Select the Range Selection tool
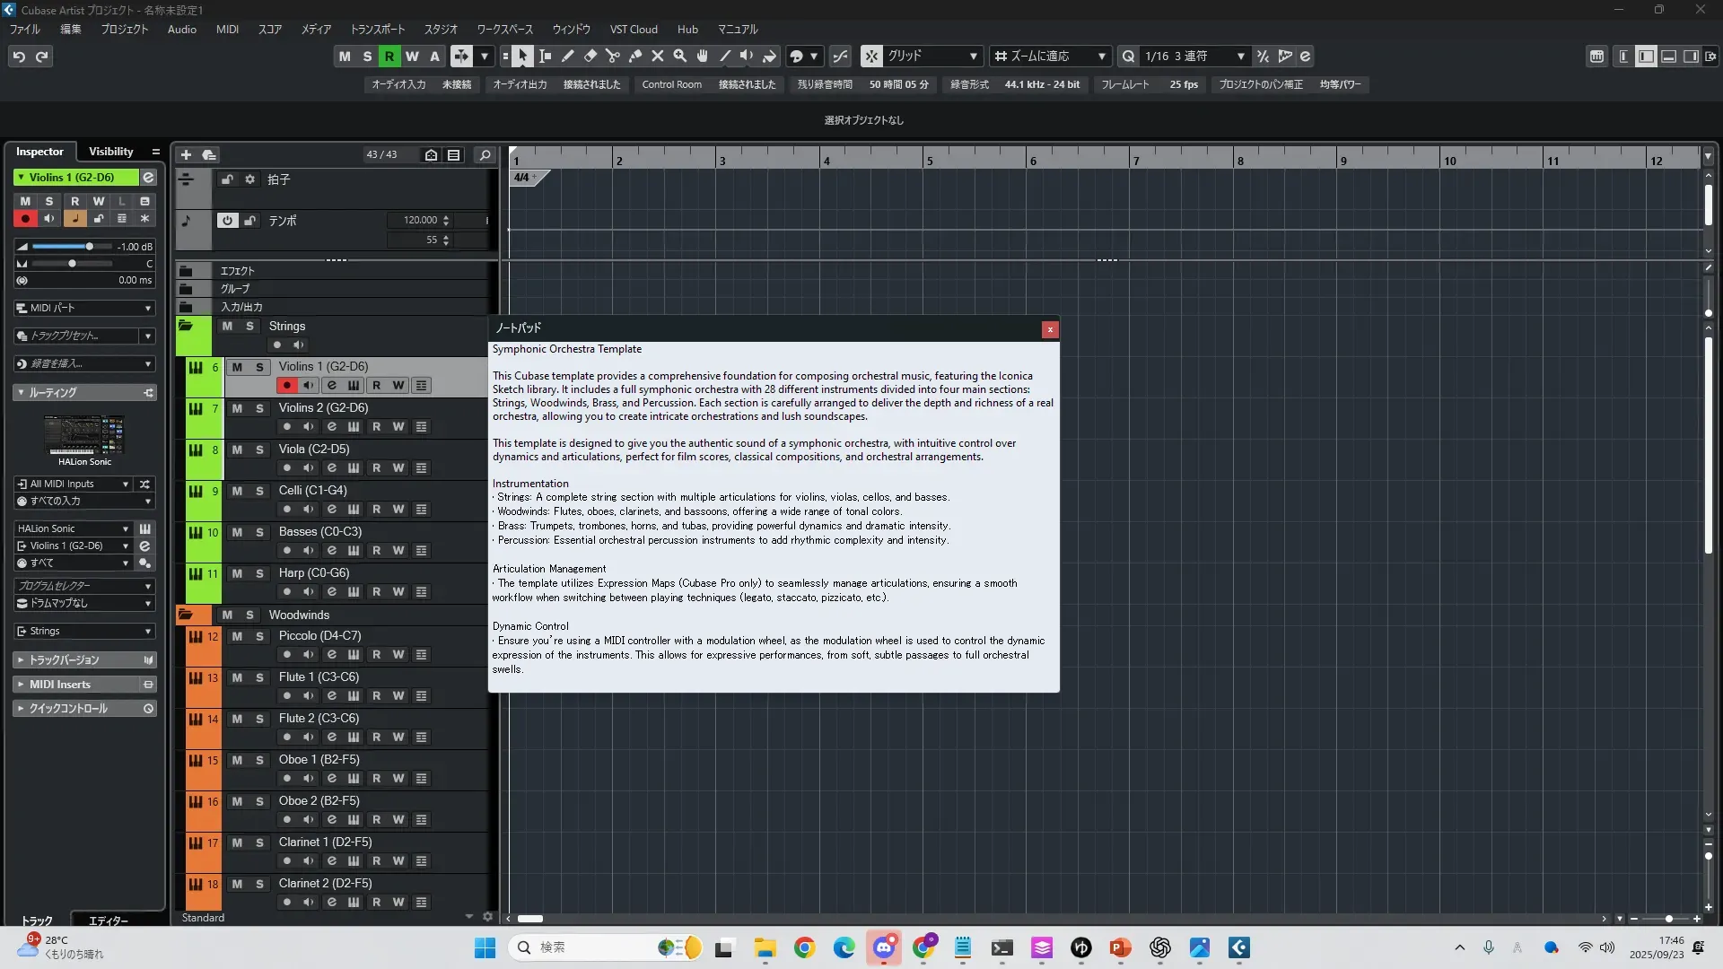Viewport: 1723px width, 969px height. (x=545, y=57)
